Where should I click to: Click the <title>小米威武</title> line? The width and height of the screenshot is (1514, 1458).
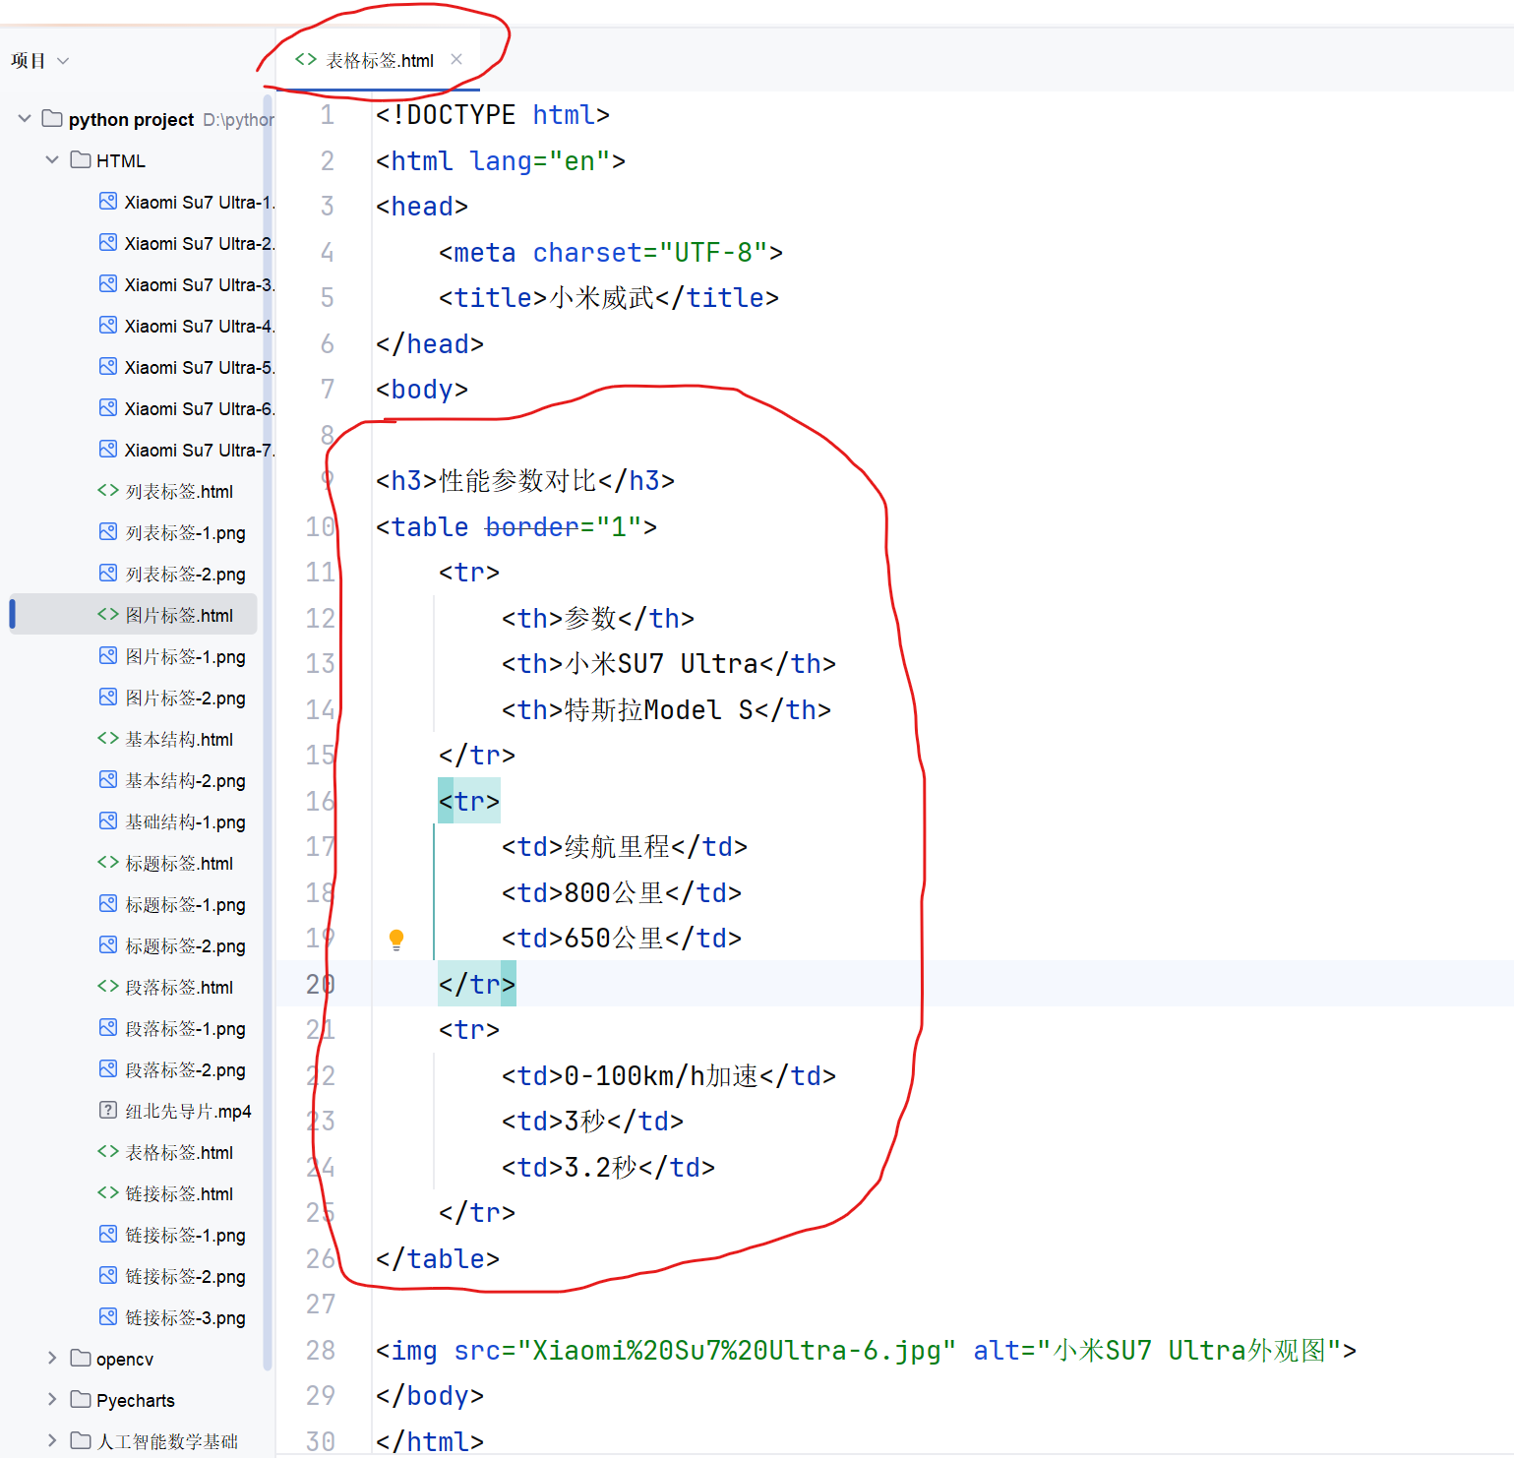click(x=609, y=297)
